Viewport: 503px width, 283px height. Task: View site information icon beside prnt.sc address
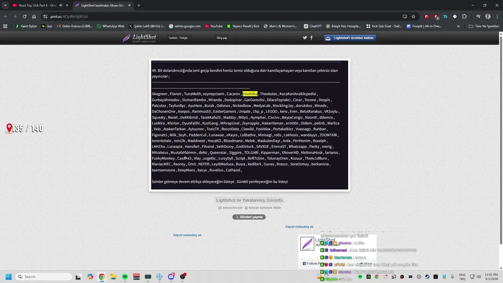coord(45,17)
